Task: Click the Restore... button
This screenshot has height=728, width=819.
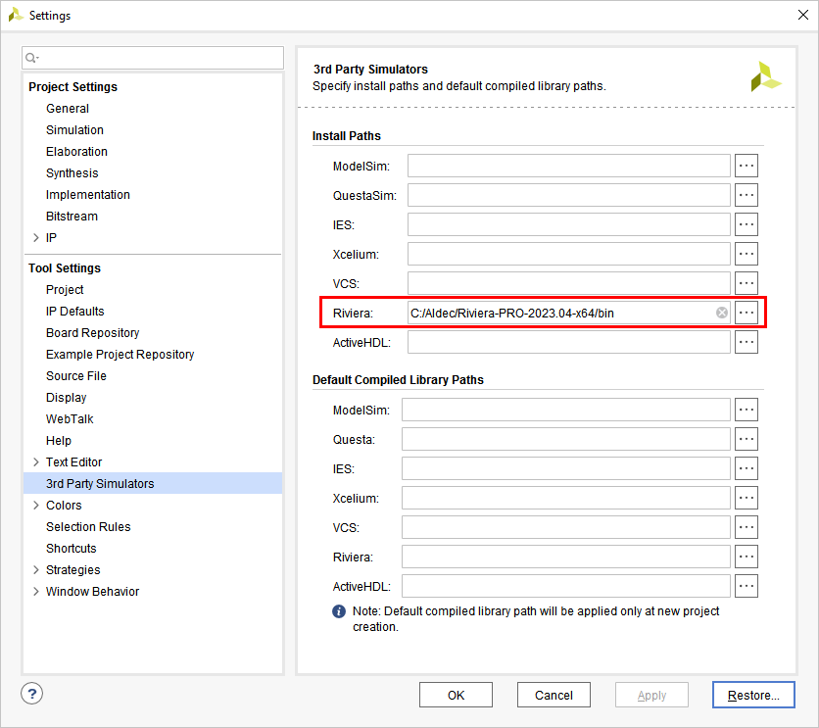Action: 752,695
